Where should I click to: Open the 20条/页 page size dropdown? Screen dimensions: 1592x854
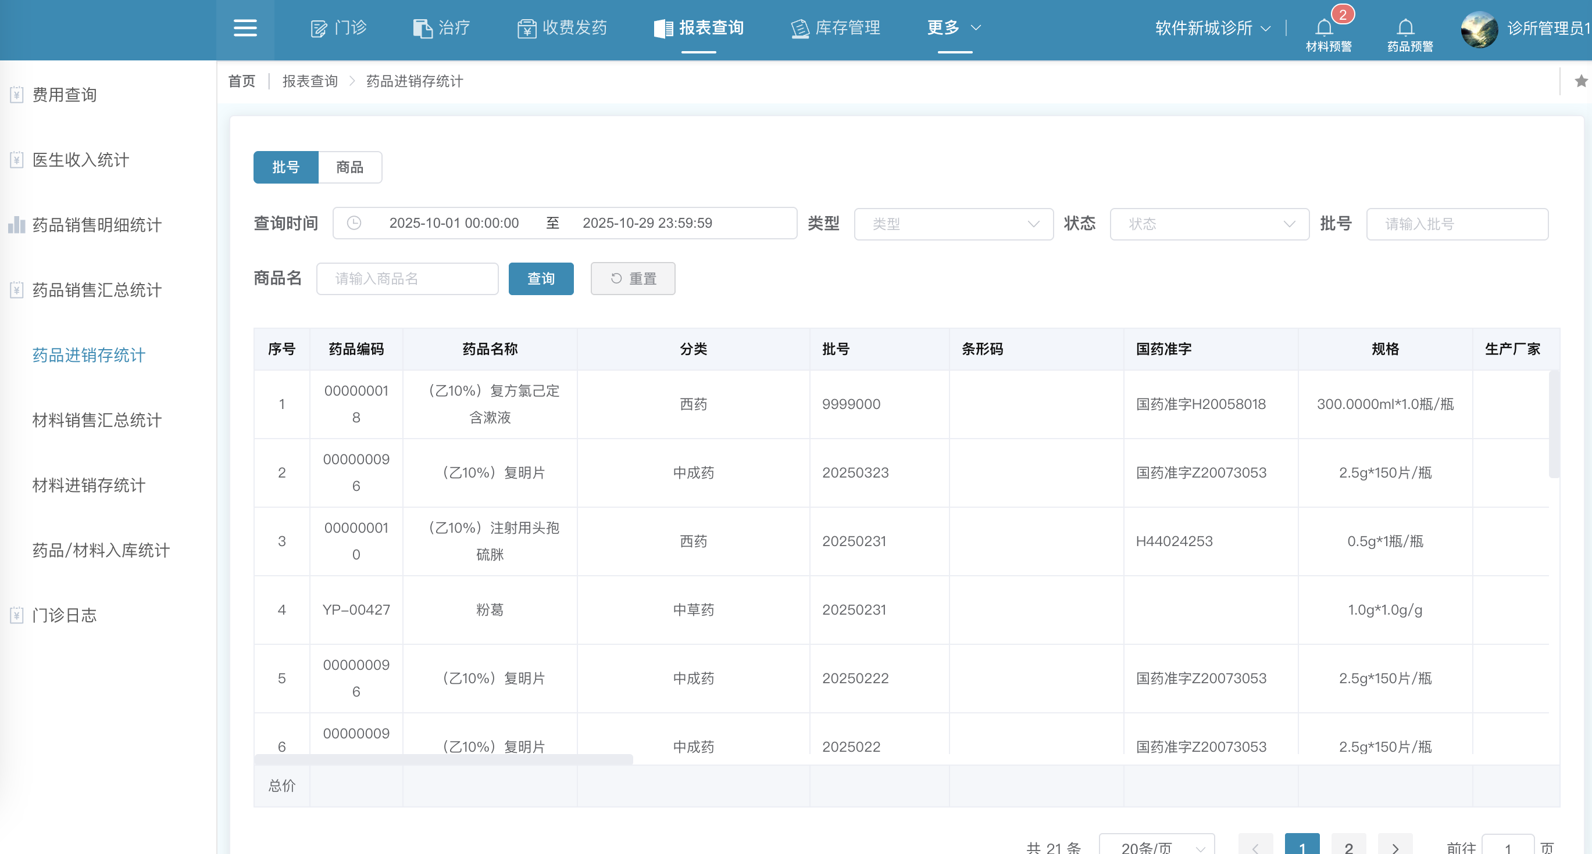[x=1156, y=847]
